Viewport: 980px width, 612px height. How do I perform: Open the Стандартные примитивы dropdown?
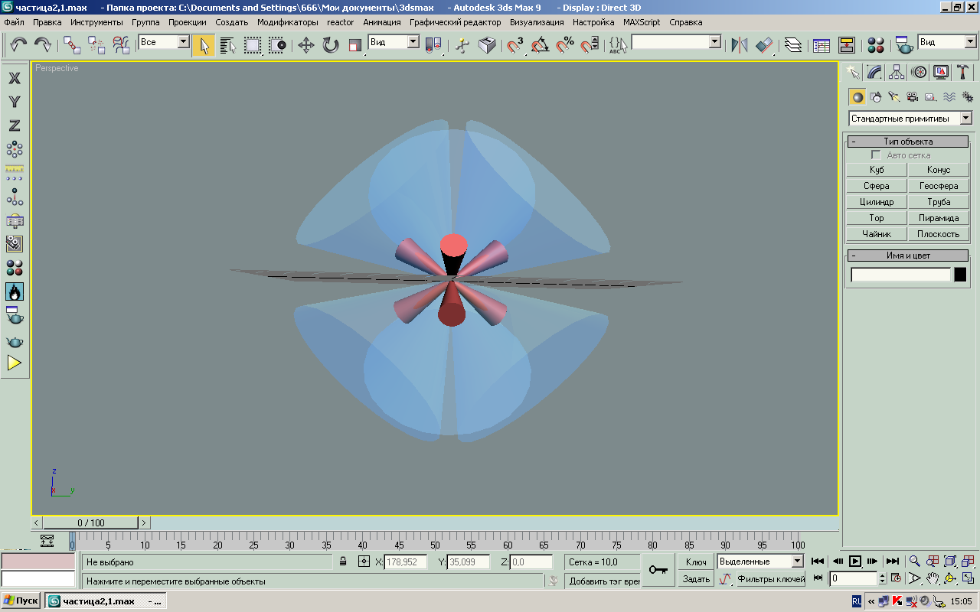point(910,119)
